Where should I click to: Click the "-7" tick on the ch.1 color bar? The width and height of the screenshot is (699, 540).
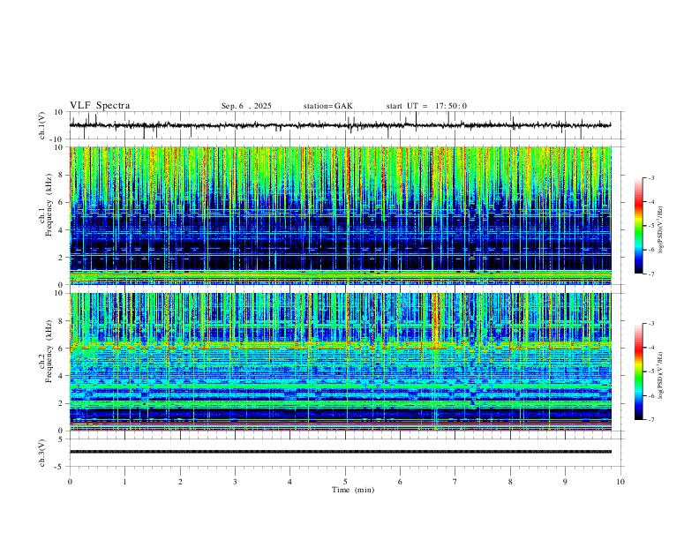[x=650, y=274]
